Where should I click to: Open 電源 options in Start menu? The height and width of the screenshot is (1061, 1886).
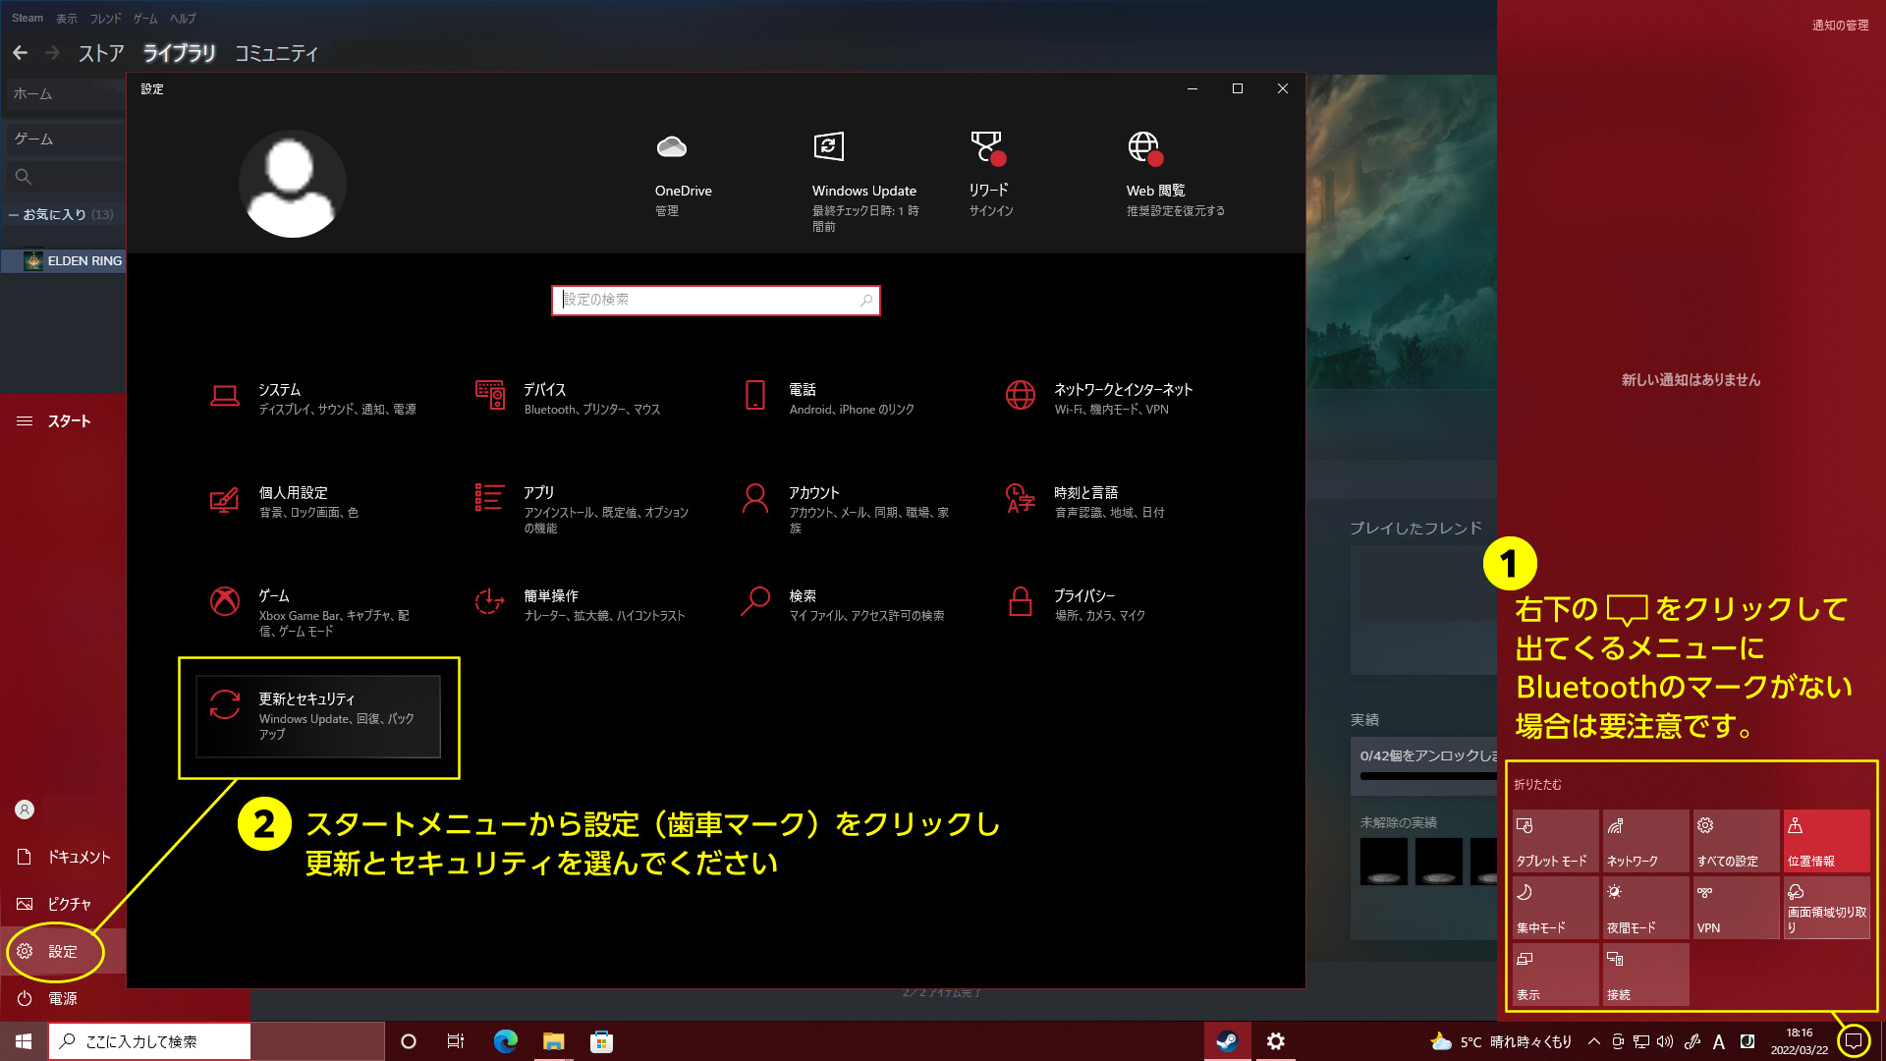click(x=63, y=998)
